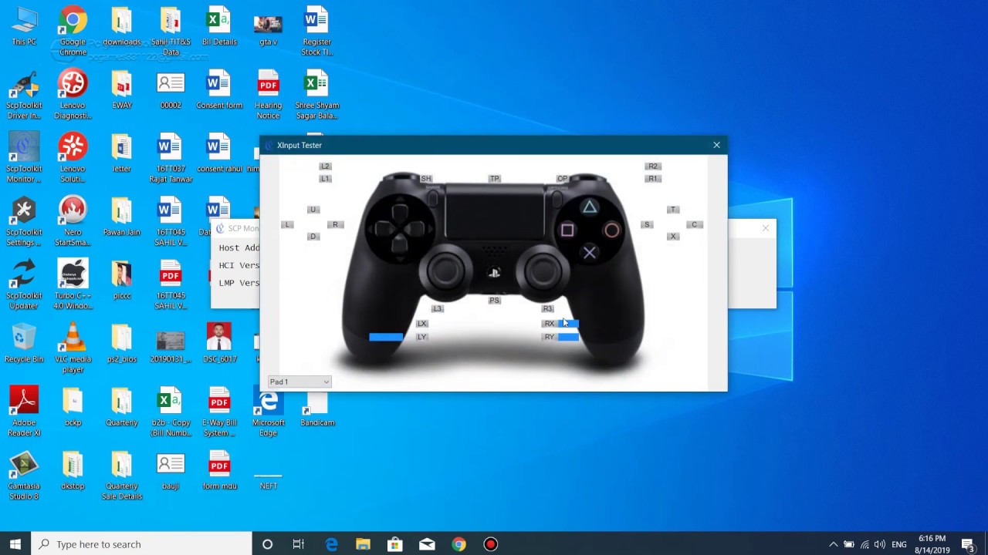Viewport: 988px width, 555px height.
Task: Open the Windows Start menu
Action: (x=15, y=544)
